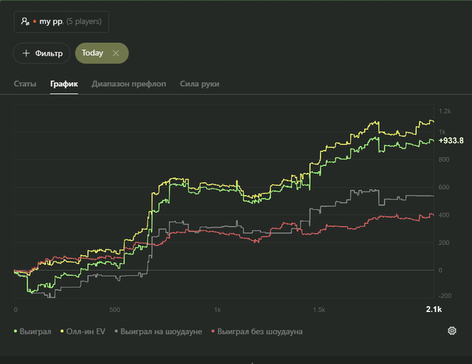This screenshot has height=364, width=472.
Task: Click the 2.1k hands axis label
Action: (433, 309)
